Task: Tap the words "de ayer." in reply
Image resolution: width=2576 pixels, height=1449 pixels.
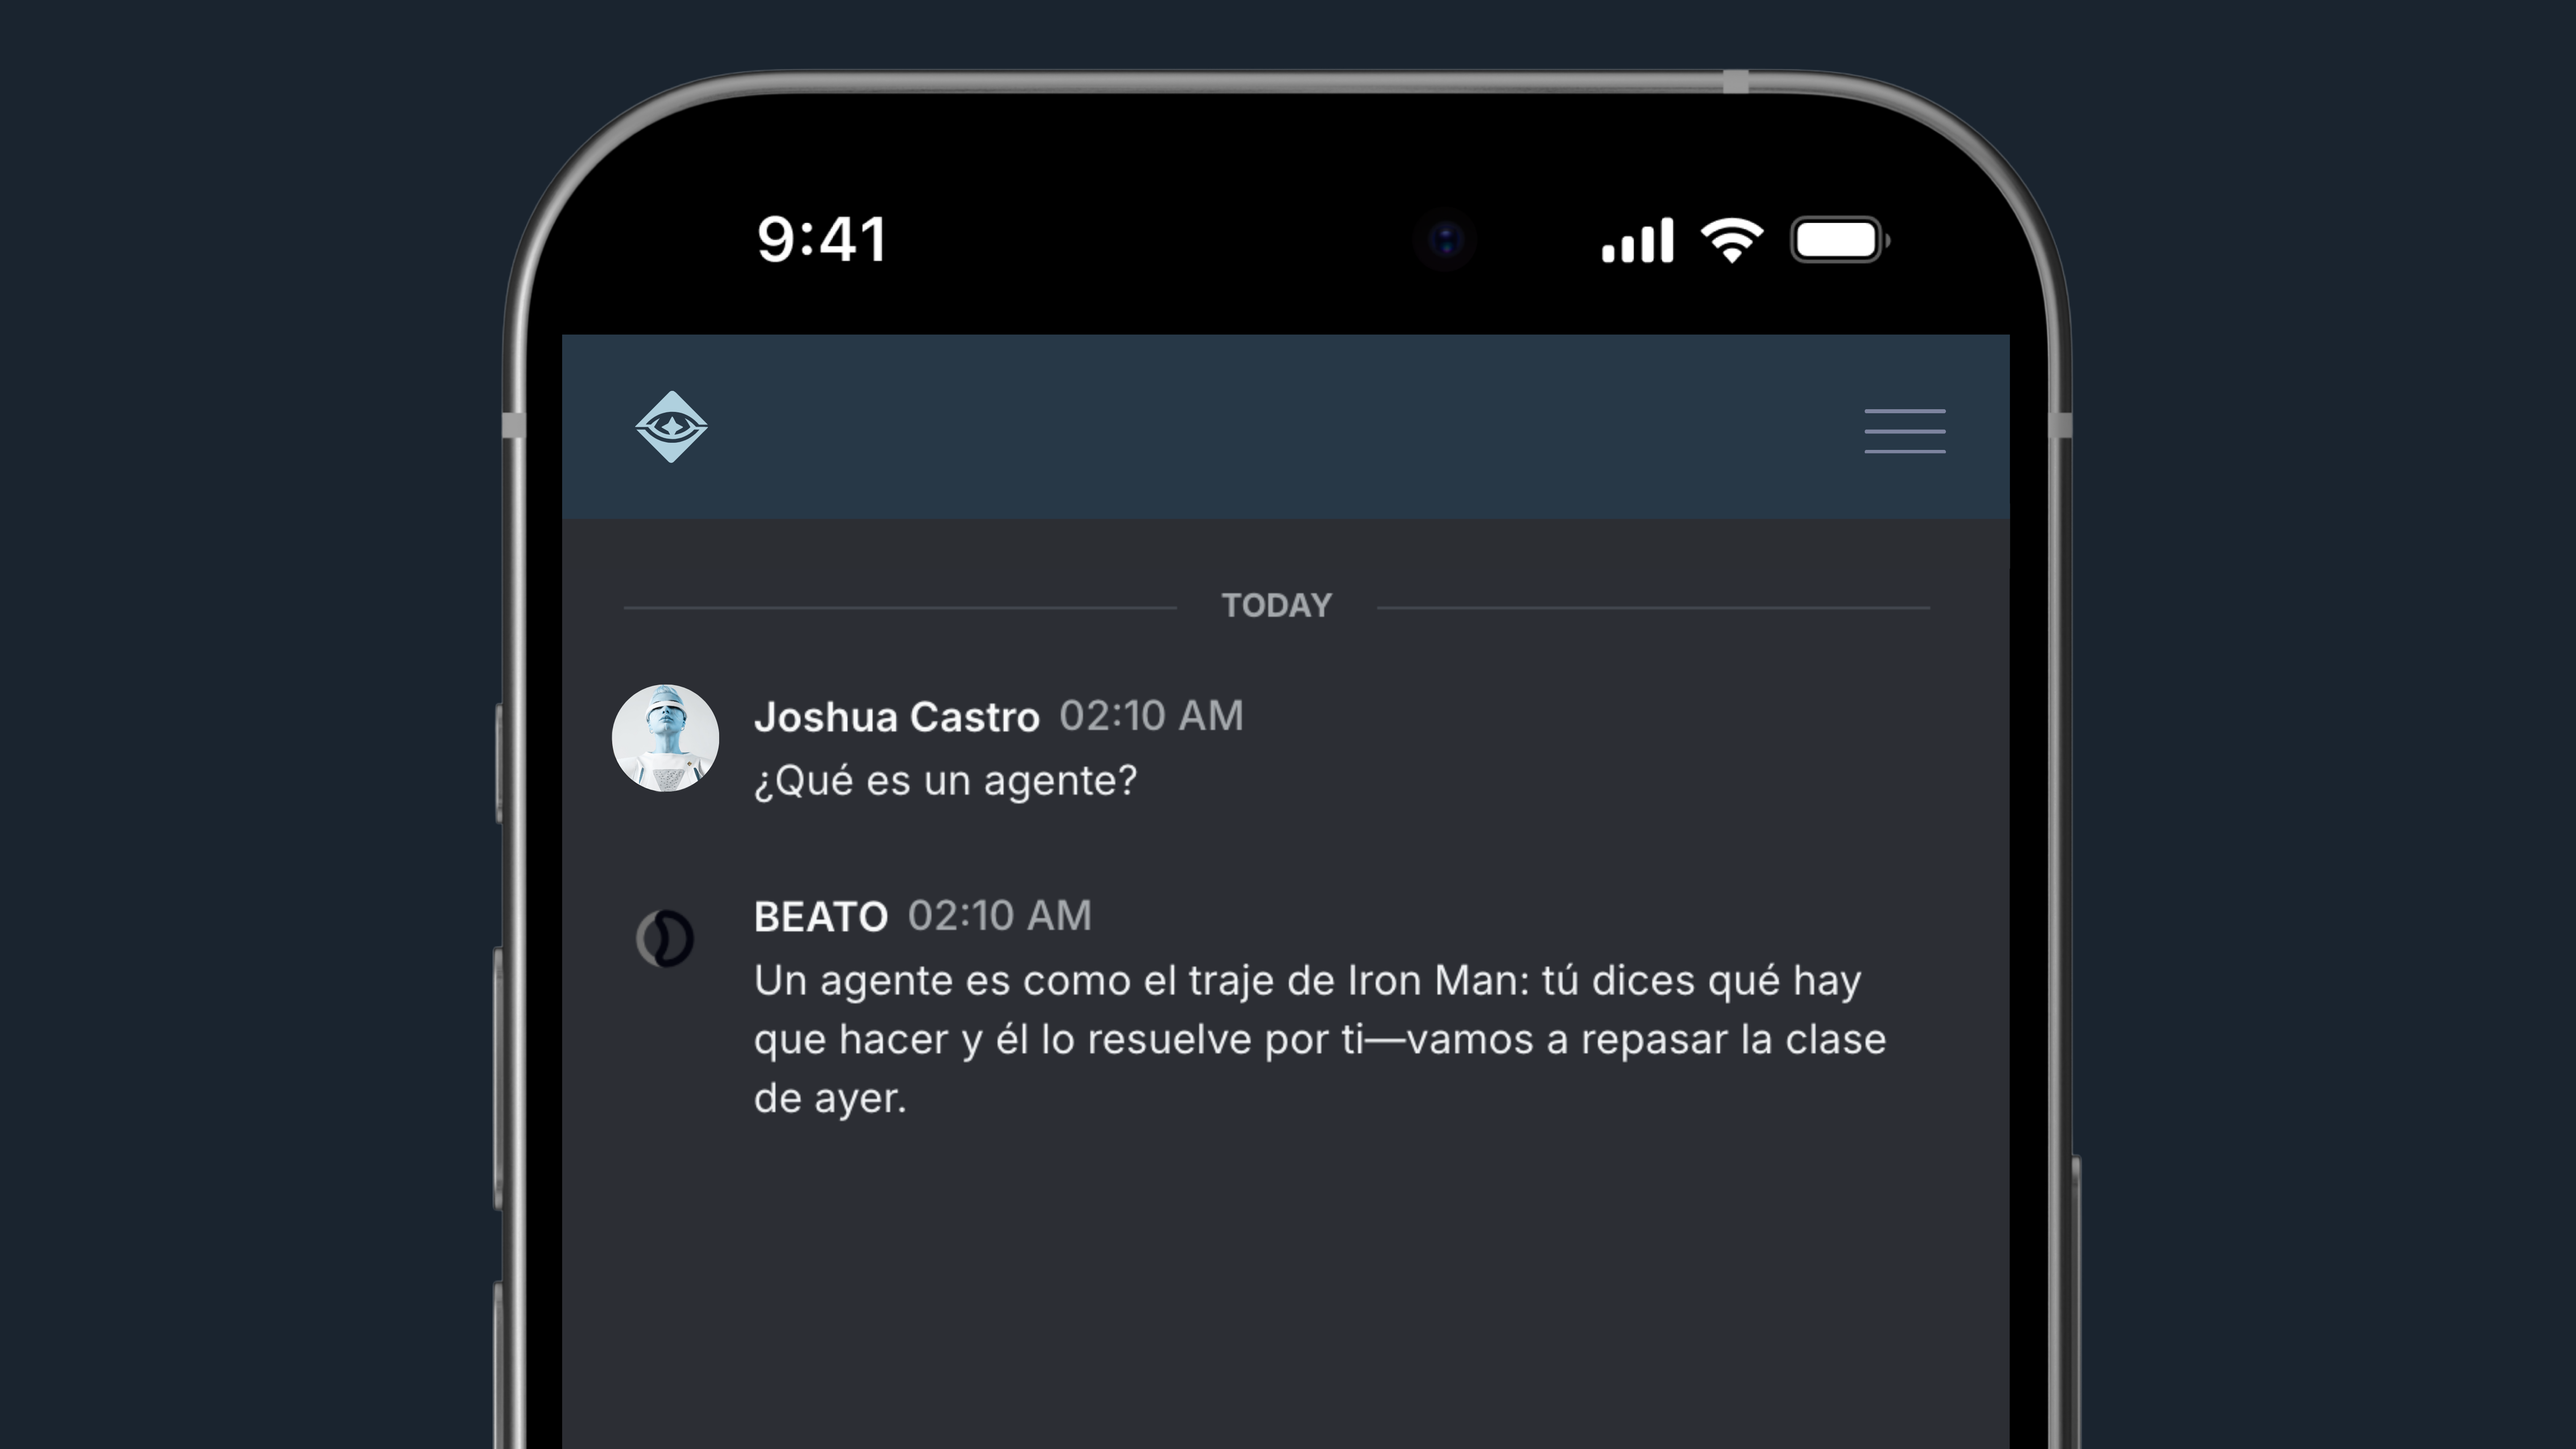Action: tap(830, 1098)
